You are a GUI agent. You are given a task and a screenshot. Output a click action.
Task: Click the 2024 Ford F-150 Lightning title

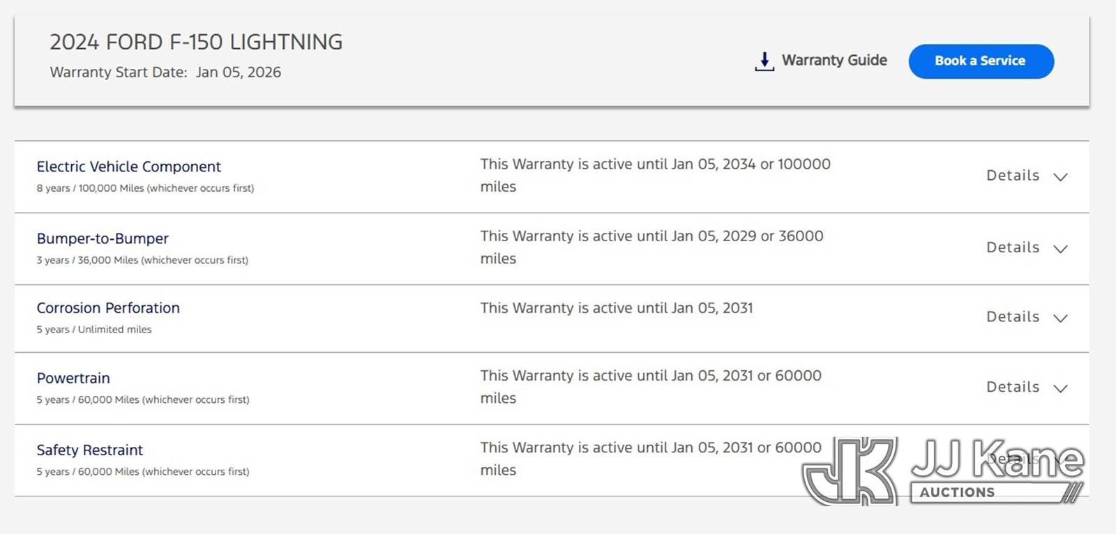(196, 42)
